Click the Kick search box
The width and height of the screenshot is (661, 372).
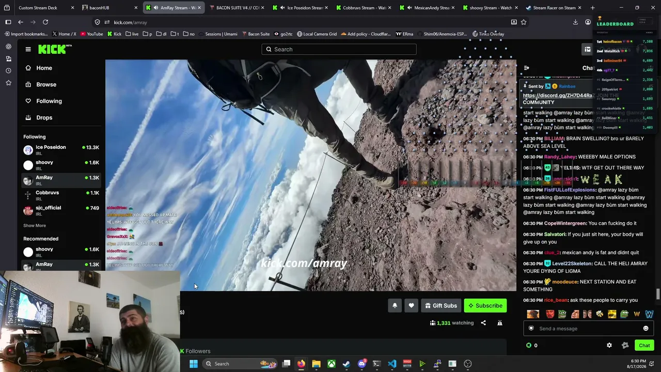[x=339, y=49]
